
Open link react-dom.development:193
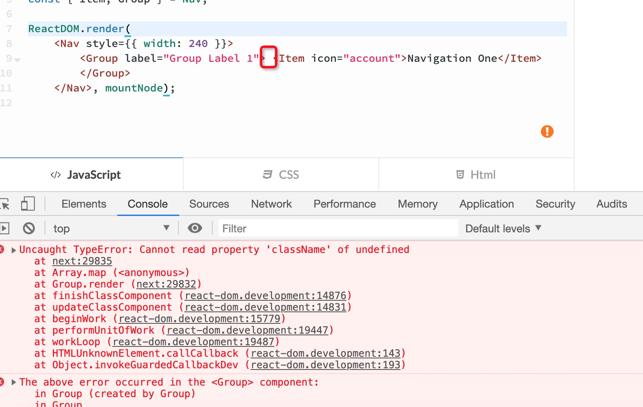pos(326,365)
